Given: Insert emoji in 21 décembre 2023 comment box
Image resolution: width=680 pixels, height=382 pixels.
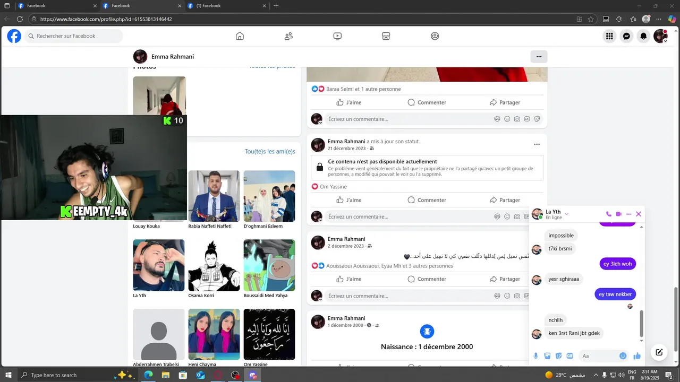Looking at the screenshot, I should 507,216.
